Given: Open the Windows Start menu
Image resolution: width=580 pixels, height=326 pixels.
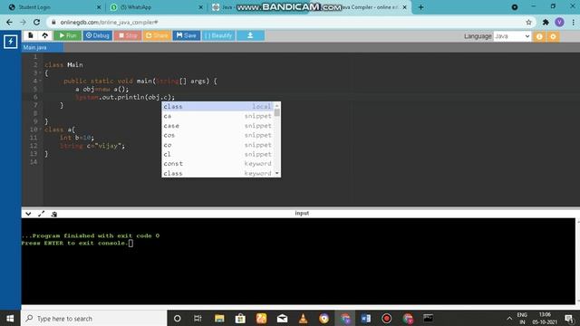Looking at the screenshot, I should (x=10, y=318).
